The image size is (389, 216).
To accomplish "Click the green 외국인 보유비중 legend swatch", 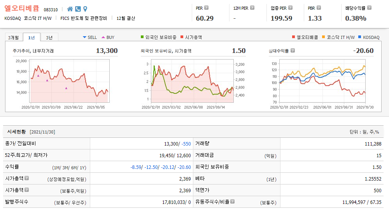I will 142,37.
